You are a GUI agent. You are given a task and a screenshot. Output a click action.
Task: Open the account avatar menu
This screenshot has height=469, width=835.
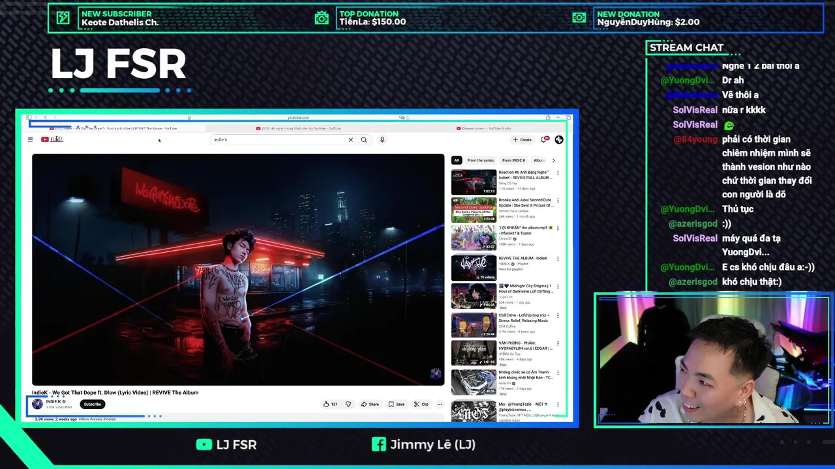coord(559,139)
